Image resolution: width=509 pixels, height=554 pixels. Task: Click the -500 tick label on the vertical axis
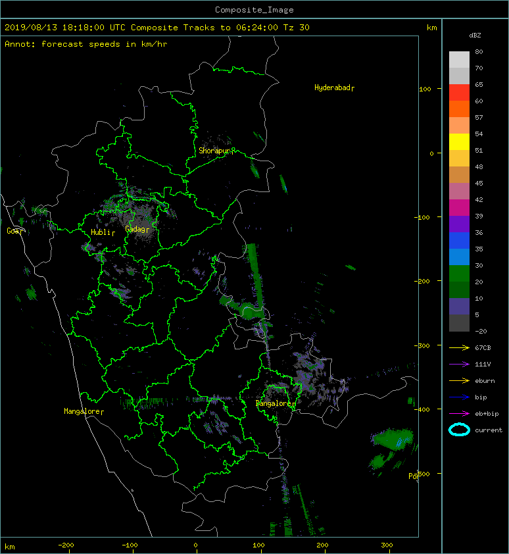pos(424,474)
